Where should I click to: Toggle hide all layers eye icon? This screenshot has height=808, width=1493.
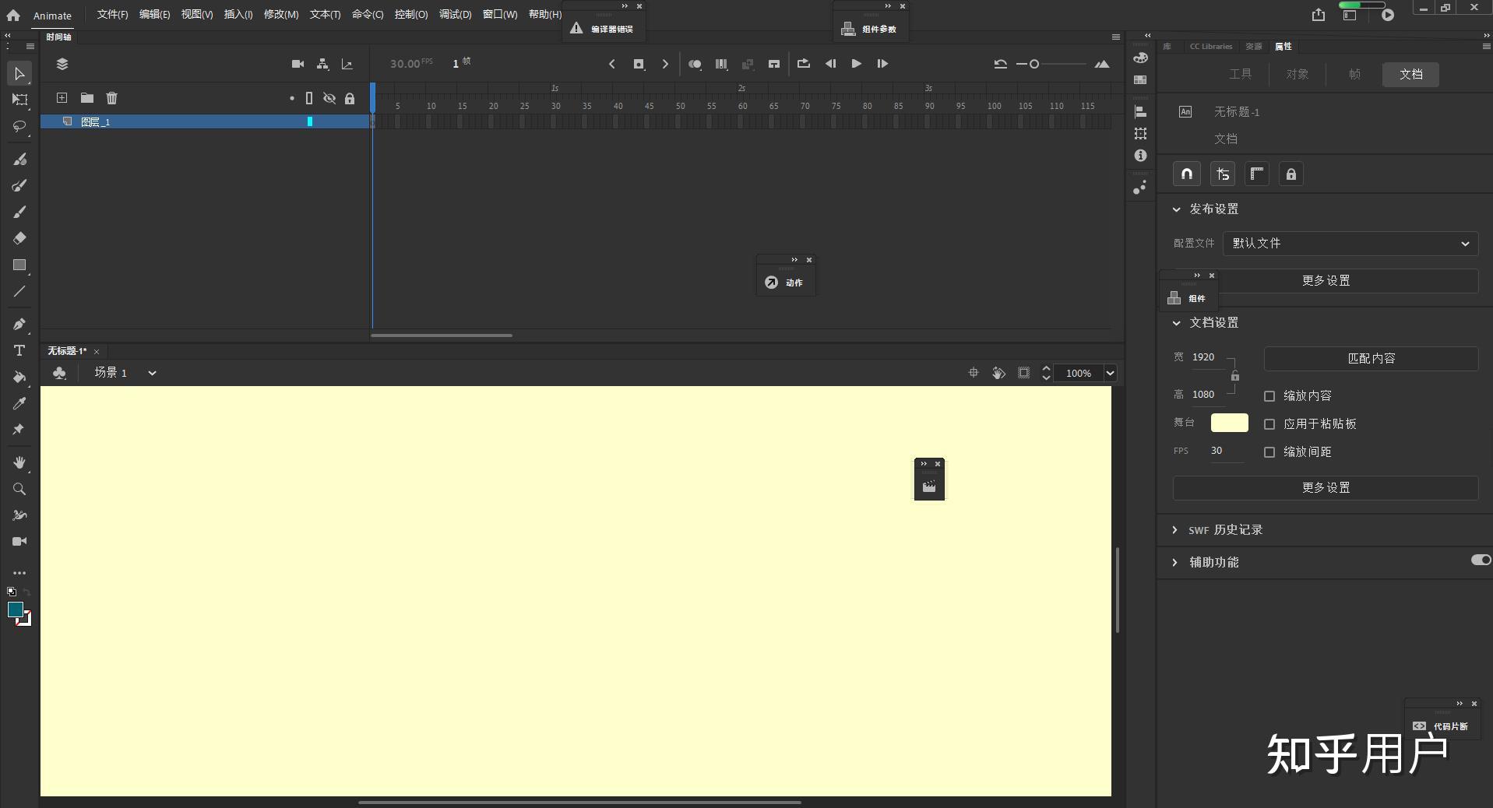pos(329,98)
